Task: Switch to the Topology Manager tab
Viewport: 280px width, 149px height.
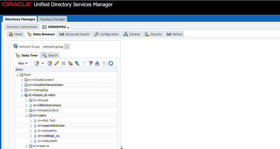Action: [x=52, y=19]
